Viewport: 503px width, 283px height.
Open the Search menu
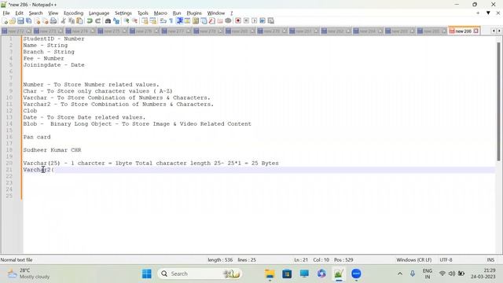pyautogui.click(x=35, y=13)
